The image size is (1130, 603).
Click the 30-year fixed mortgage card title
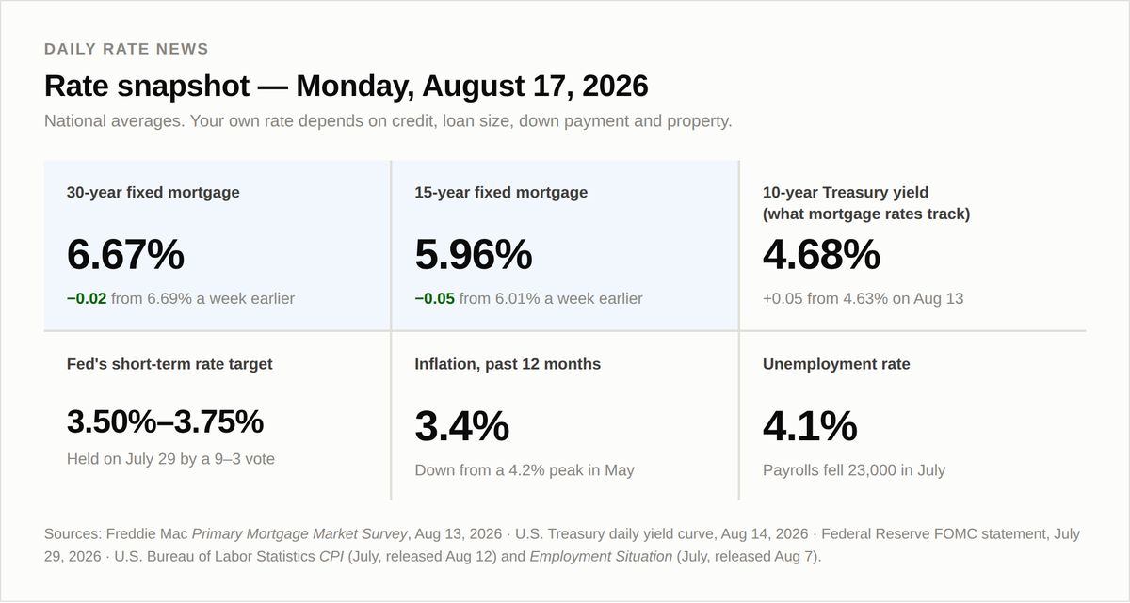[x=153, y=193]
